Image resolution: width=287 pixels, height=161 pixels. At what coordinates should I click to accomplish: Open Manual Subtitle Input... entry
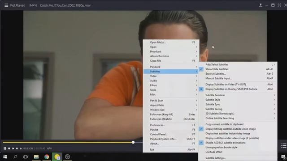coord(238,78)
